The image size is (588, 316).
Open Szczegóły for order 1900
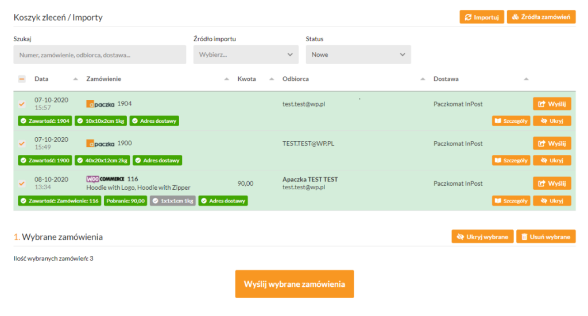pos(510,161)
